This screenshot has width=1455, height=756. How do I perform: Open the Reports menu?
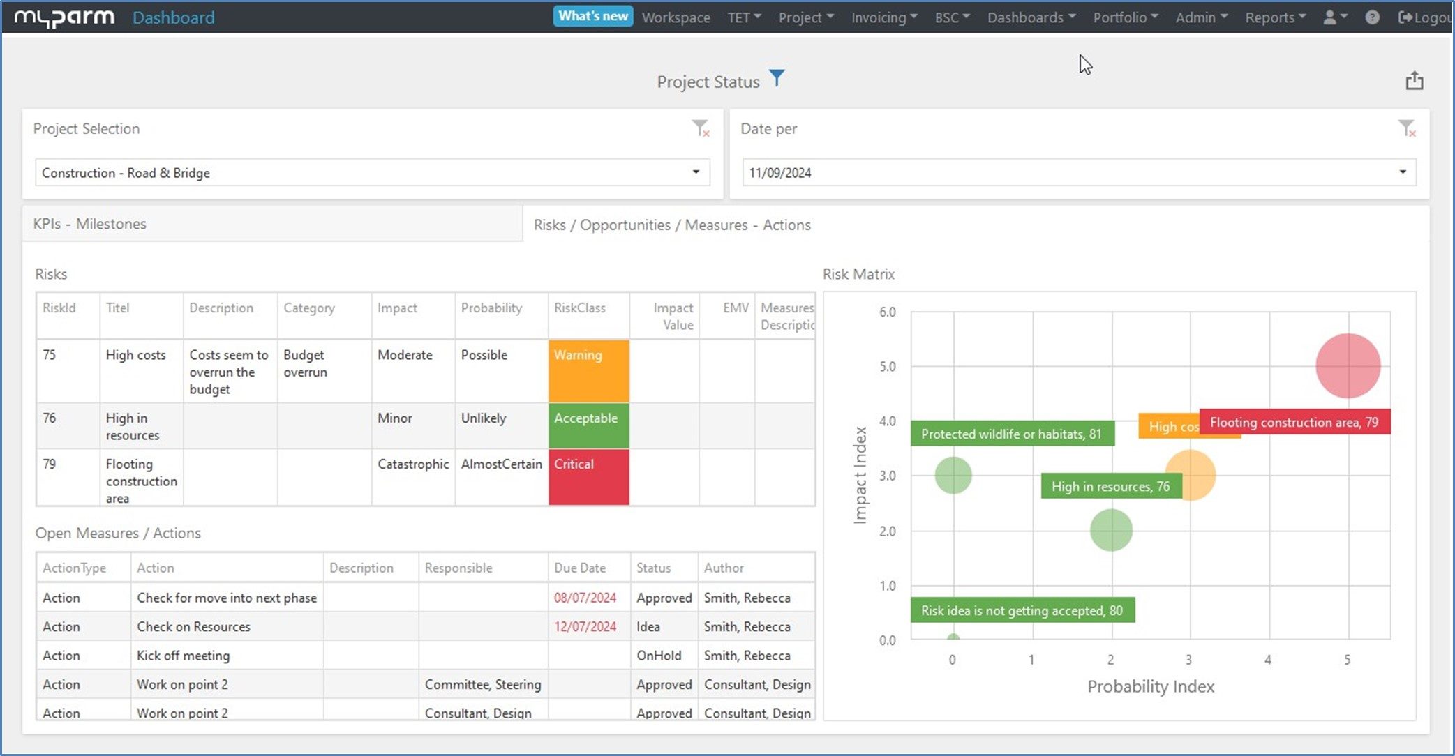point(1275,17)
